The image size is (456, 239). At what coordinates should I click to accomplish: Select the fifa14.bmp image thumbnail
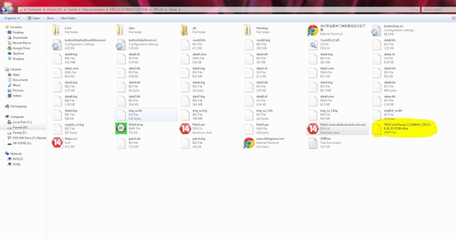121,128
